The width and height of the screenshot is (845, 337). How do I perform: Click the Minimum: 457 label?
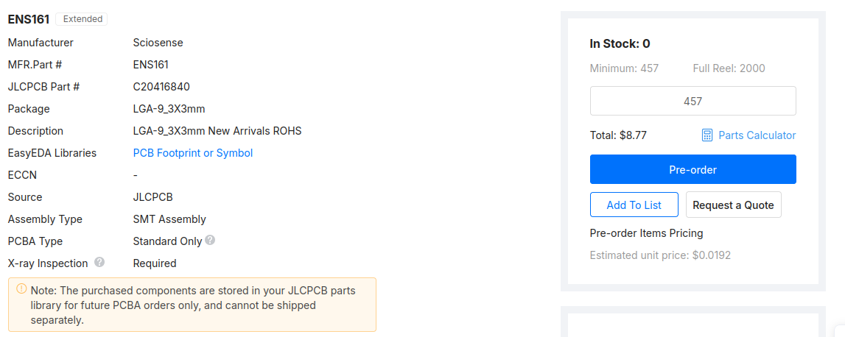[624, 68]
